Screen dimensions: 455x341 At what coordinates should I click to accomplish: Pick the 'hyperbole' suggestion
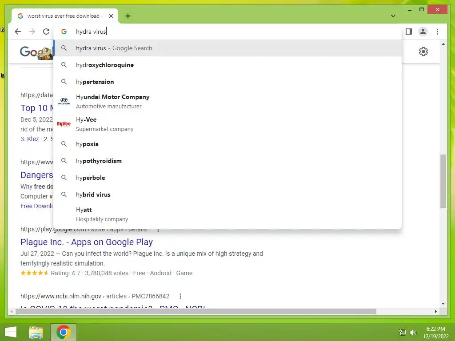click(228, 178)
